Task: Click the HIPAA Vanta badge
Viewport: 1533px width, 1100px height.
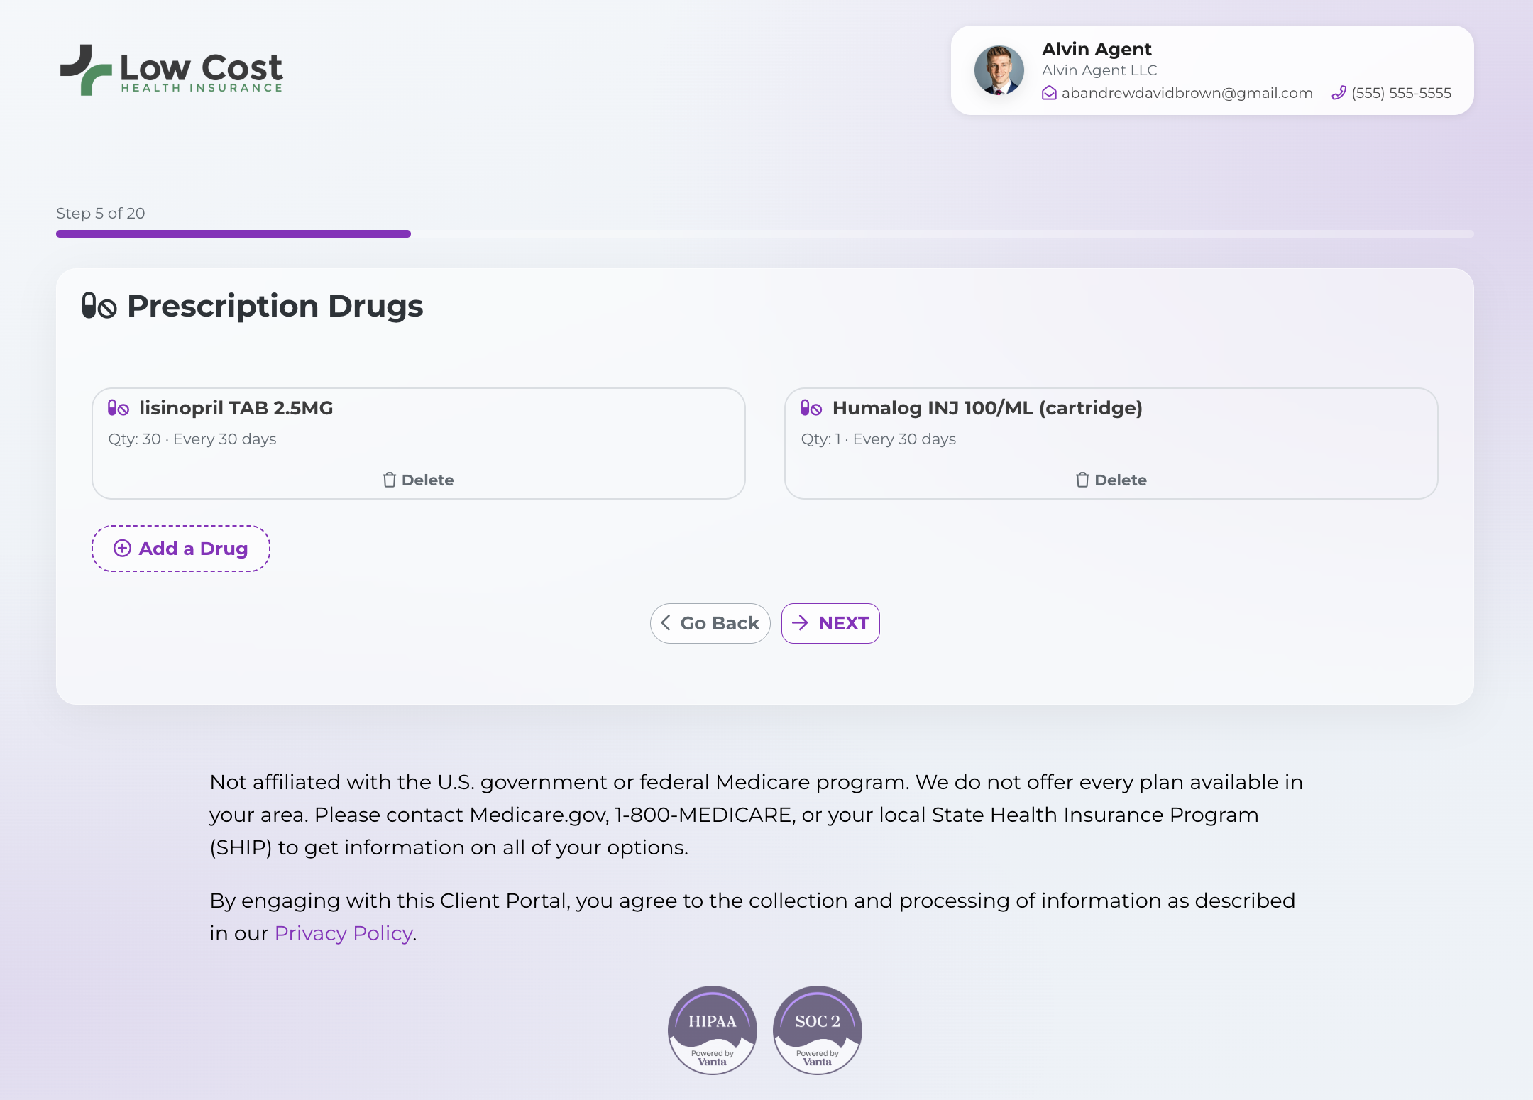Action: pyautogui.click(x=712, y=1030)
